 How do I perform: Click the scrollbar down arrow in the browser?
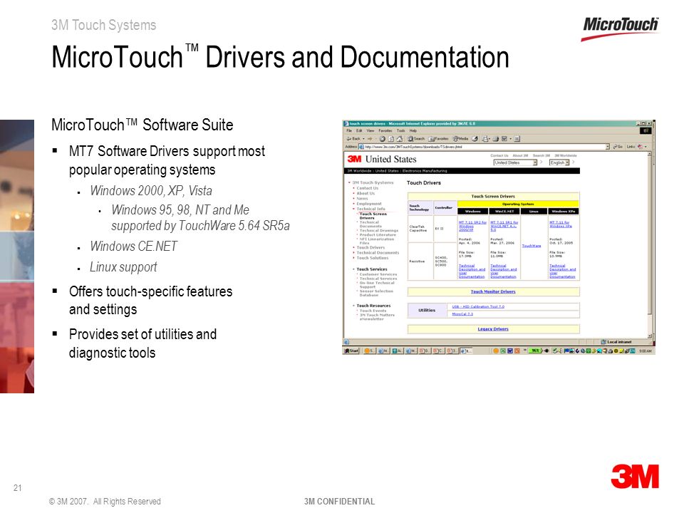tap(650, 336)
